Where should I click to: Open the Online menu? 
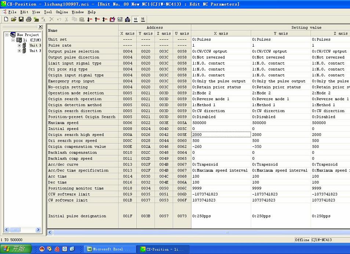coord(62,12)
